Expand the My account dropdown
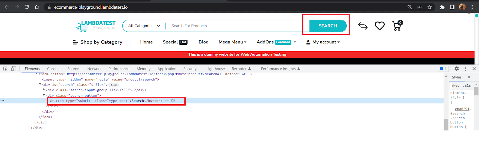This screenshot has height=161, width=479. click(x=323, y=42)
